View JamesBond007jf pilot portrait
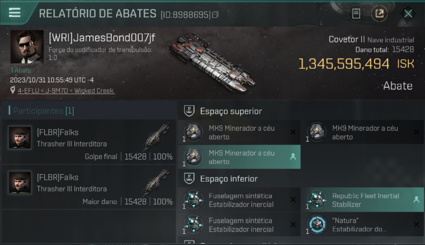This screenshot has width=425, height=245. point(27,47)
